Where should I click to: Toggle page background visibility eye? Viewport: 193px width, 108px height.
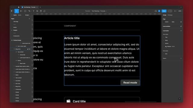[x=181, y=22]
